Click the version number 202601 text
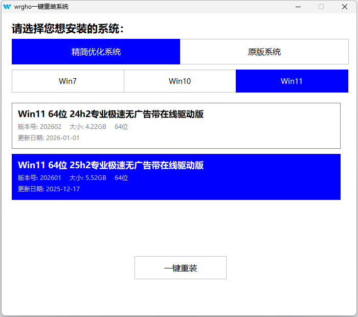The width and height of the screenshot is (358, 317). point(39,178)
